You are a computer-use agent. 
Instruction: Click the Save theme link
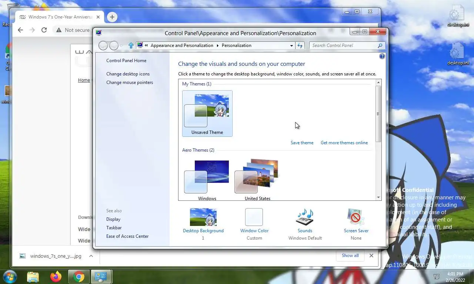click(302, 143)
